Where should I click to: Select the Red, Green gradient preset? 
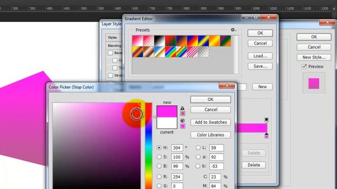point(171,41)
